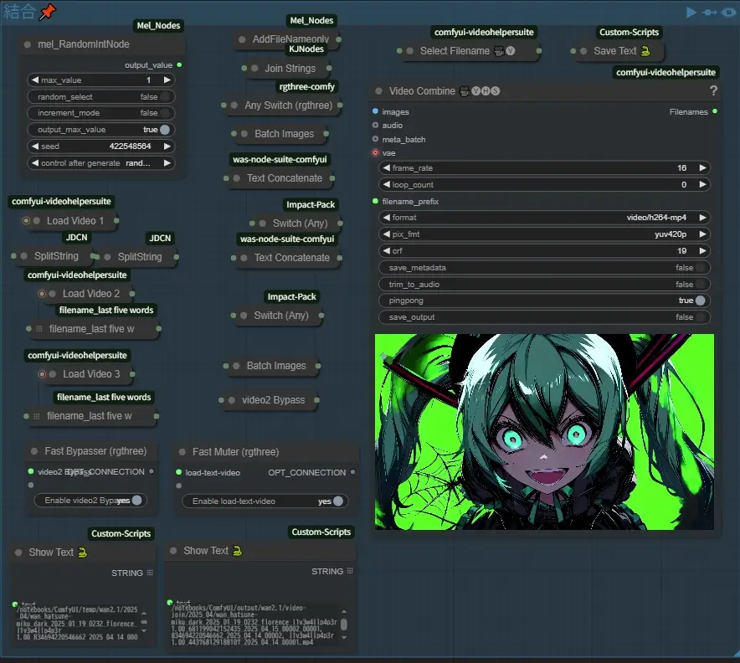This screenshot has width=740, height=663.
Task: Click the eye icon in the group header
Action: (x=729, y=13)
